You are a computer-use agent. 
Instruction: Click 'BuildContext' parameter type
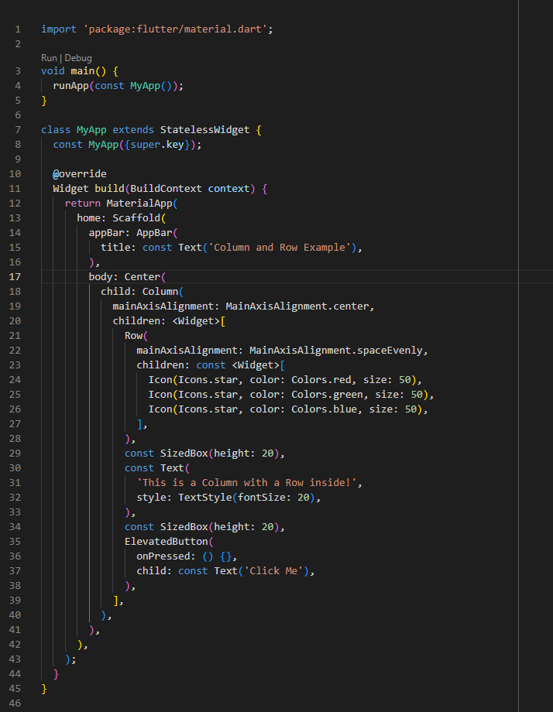(x=166, y=188)
